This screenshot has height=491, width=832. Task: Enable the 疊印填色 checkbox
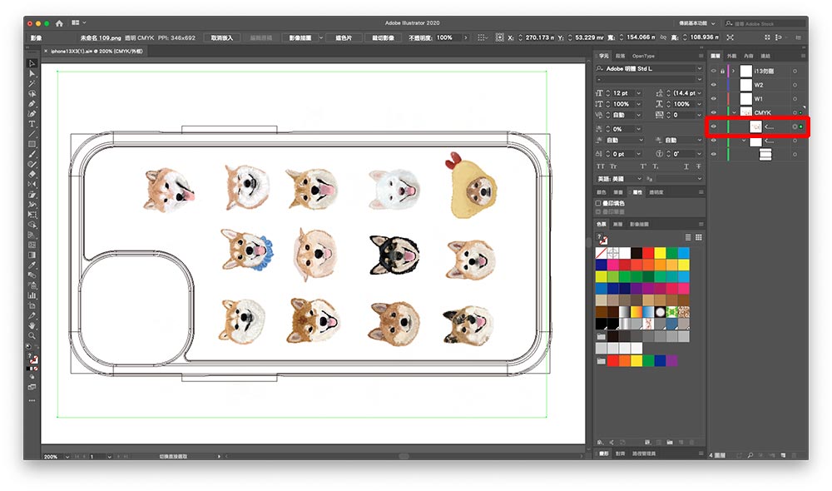[x=598, y=203]
